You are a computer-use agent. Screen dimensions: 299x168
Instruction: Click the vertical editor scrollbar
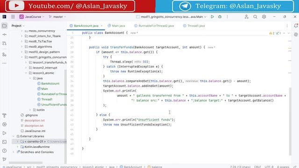(290, 121)
